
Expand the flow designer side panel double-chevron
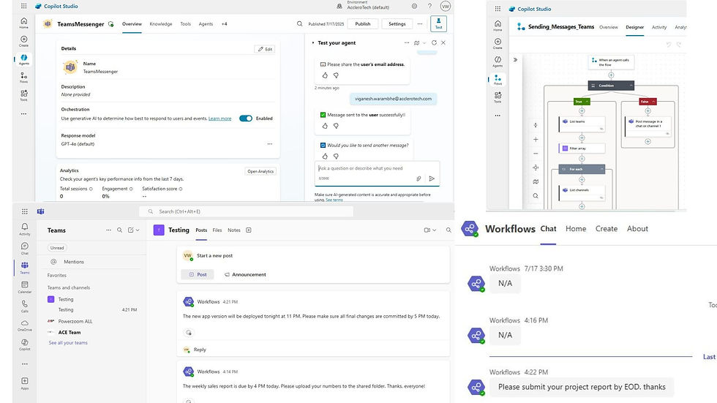click(515, 60)
